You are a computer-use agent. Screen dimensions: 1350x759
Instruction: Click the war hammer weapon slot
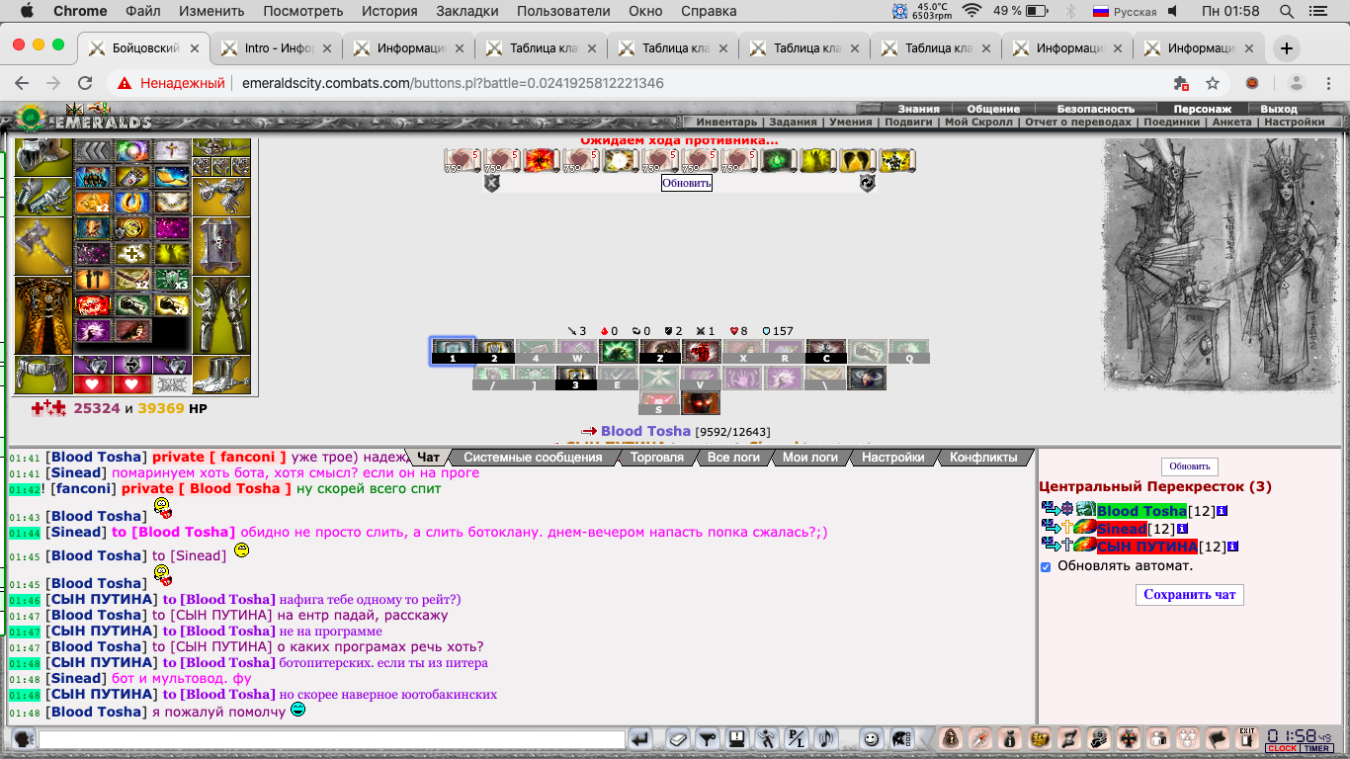point(43,245)
